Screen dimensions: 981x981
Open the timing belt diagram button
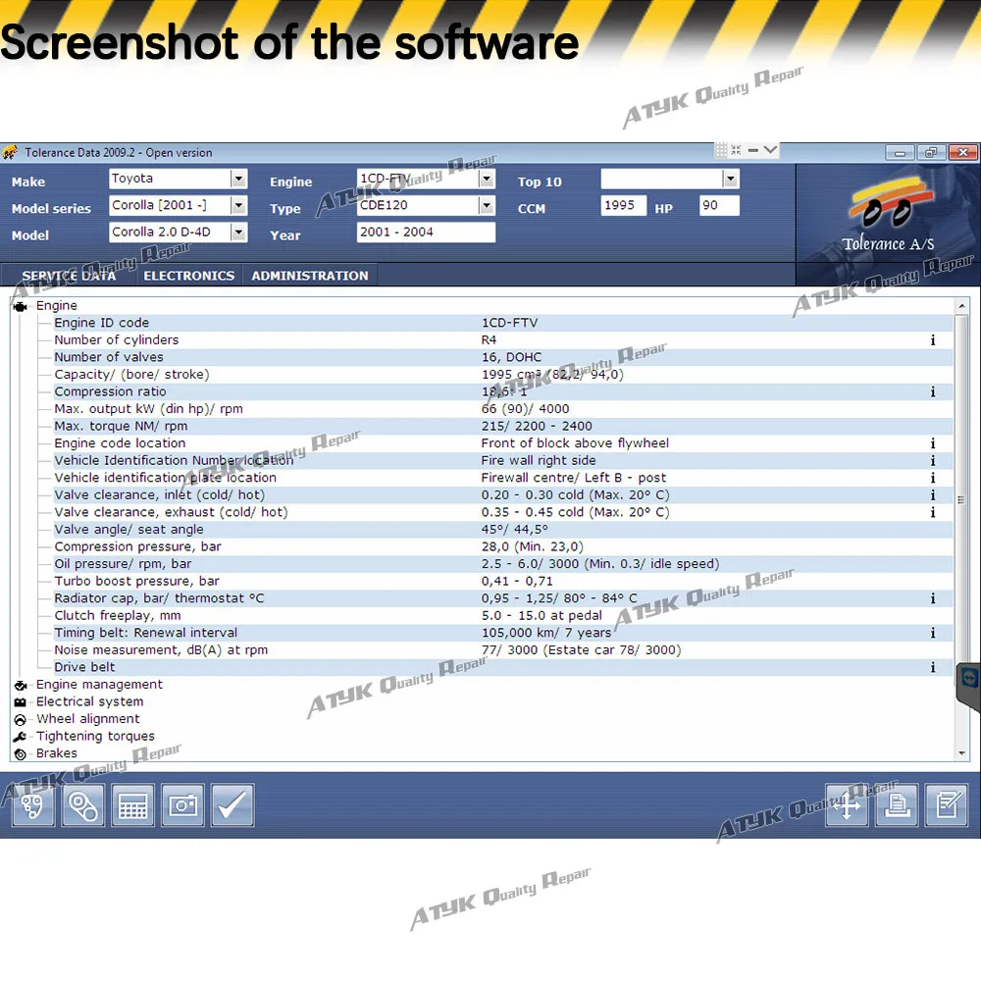point(32,805)
